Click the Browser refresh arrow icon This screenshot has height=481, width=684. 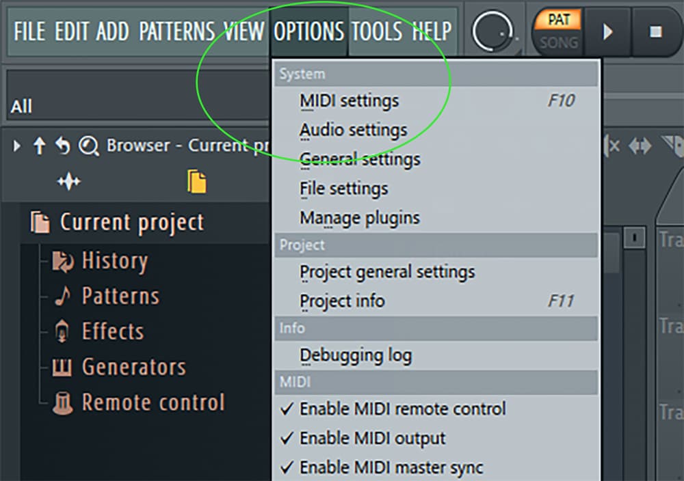pos(63,146)
